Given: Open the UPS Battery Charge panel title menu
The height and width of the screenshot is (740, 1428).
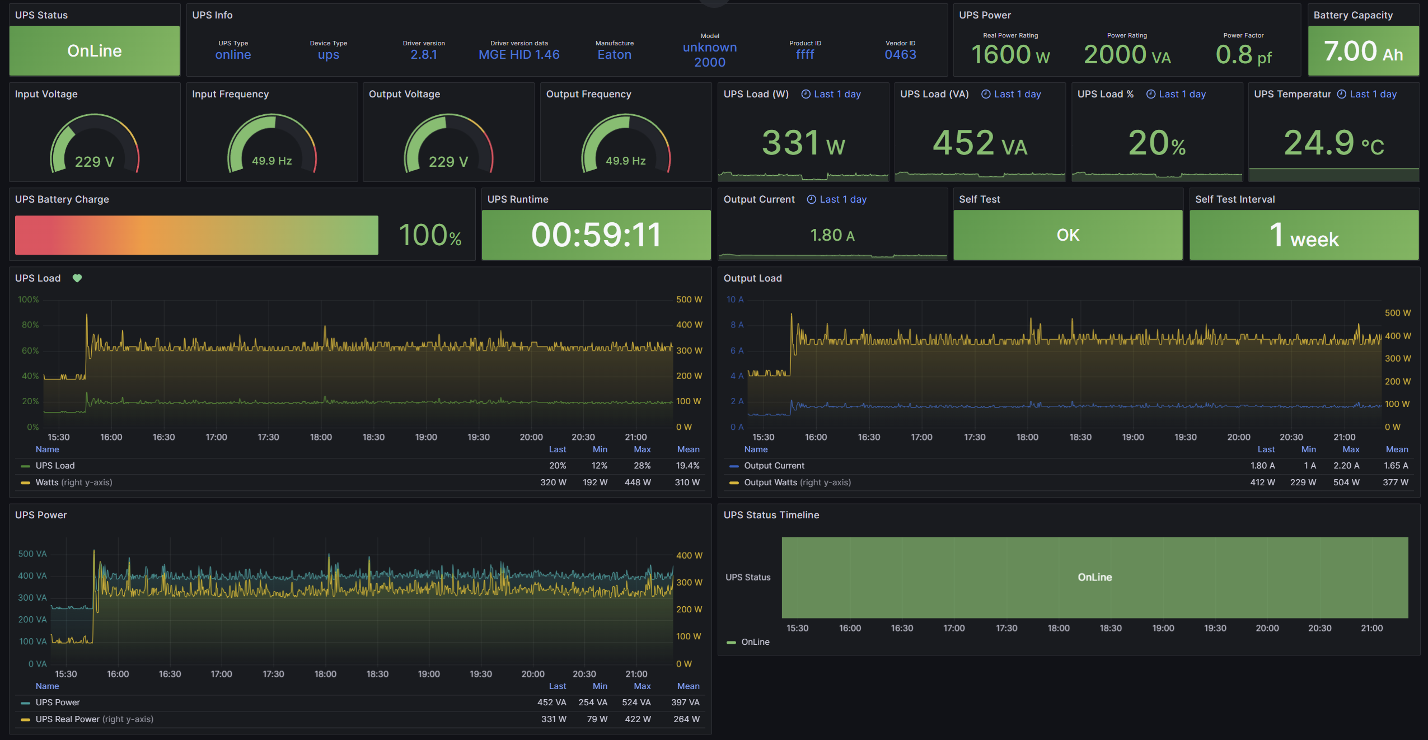Looking at the screenshot, I should (62, 199).
